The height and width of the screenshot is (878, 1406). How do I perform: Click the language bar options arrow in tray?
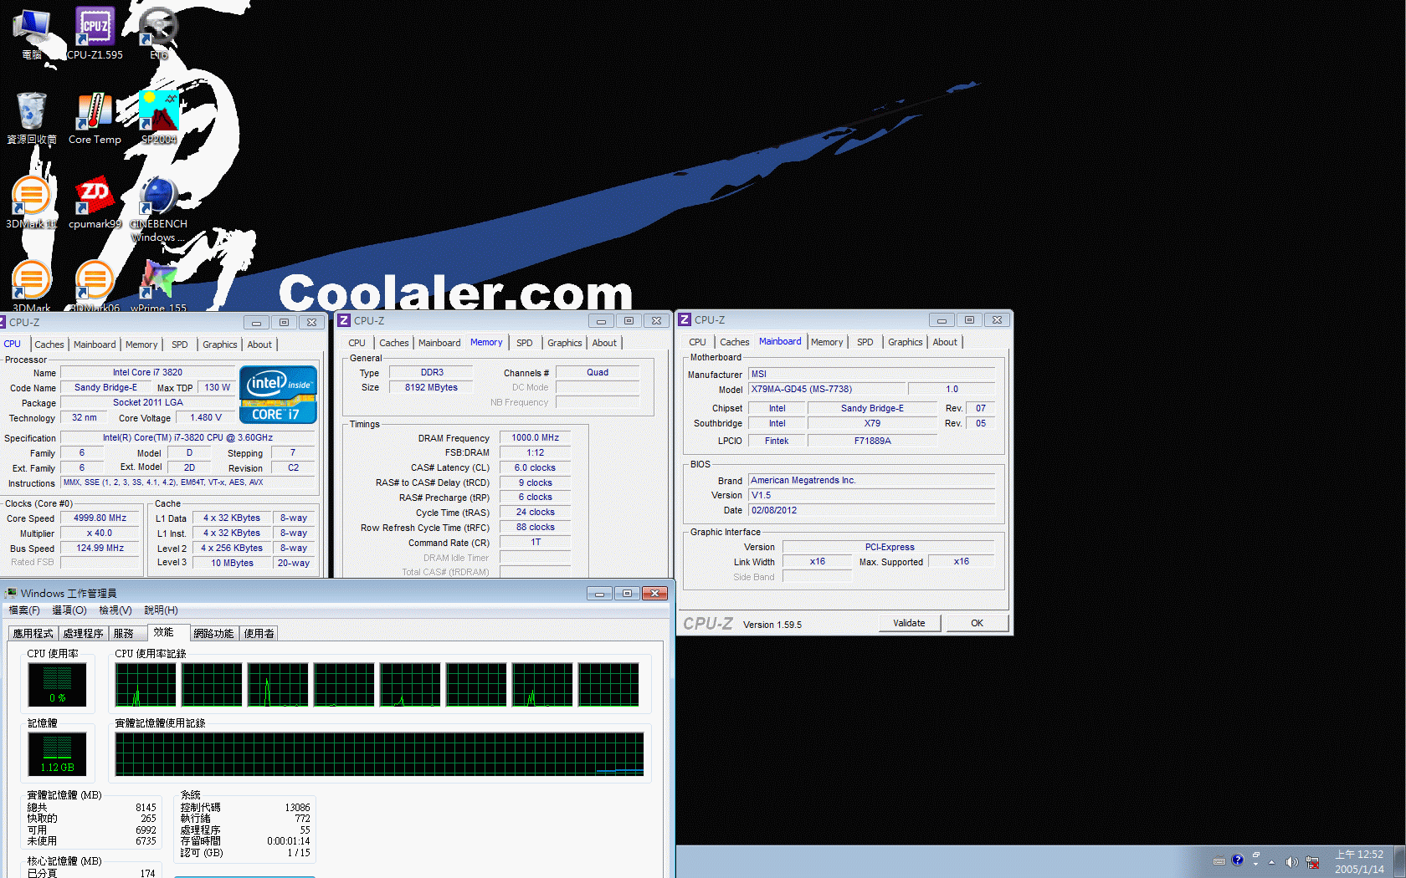(x=1255, y=864)
